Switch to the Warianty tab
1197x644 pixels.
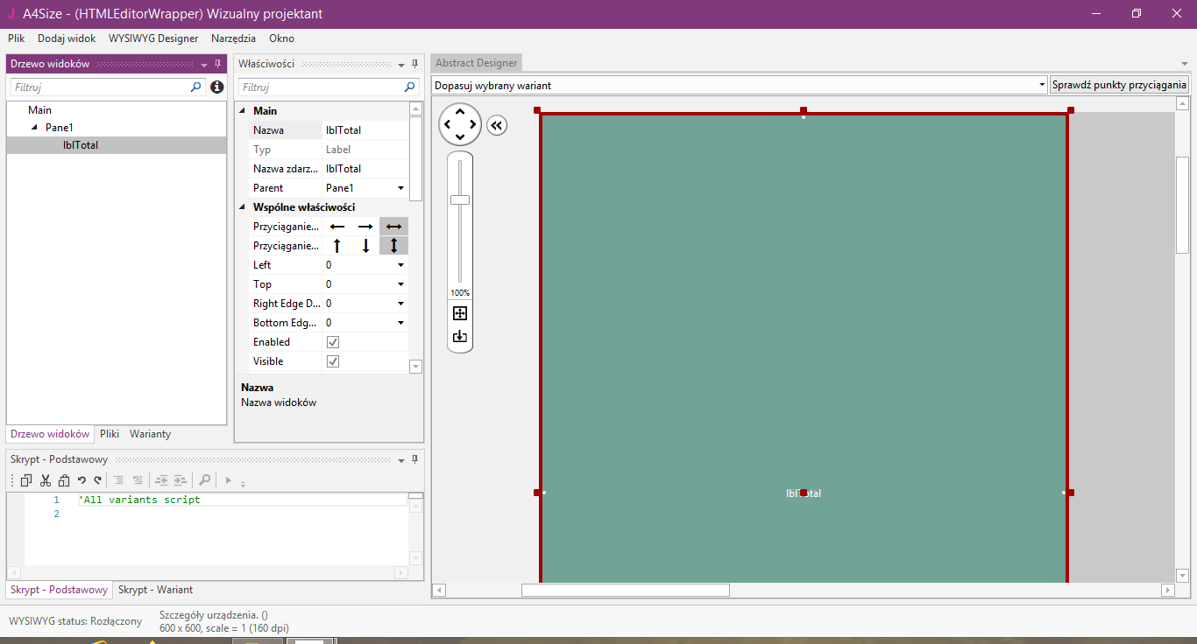point(150,434)
